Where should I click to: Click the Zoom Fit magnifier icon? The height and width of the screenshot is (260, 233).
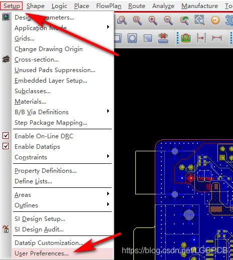(x=137, y=21)
